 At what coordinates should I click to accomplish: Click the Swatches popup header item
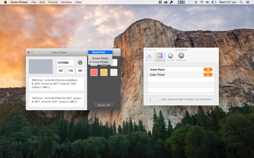(x=98, y=52)
